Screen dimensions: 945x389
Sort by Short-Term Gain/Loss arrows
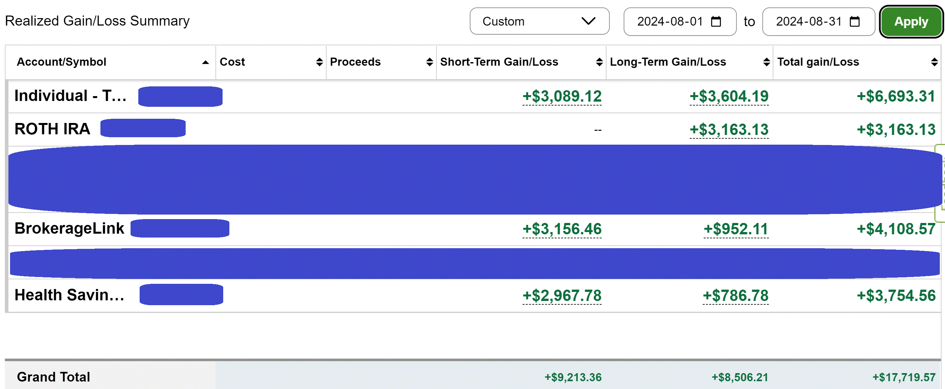(599, 62)
